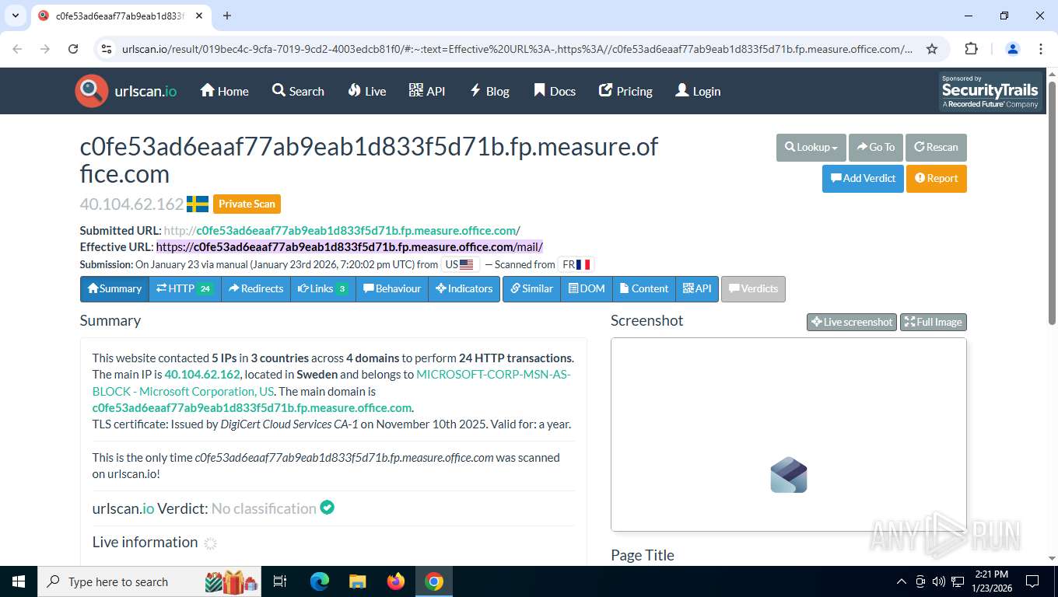Open the Search page in navbar
The image size is (1058, 597).
click(298, 91)
